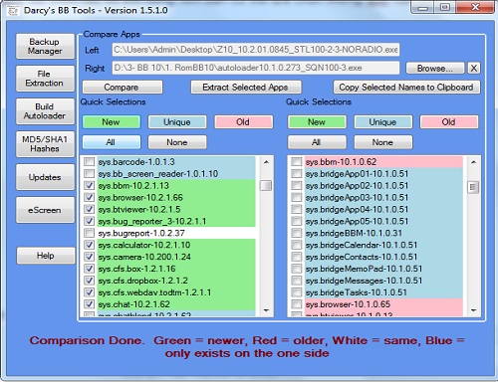Check the sys.barcode-1.0.1.3 checkbox
The image size is (498, 382).
click(89, 162)
